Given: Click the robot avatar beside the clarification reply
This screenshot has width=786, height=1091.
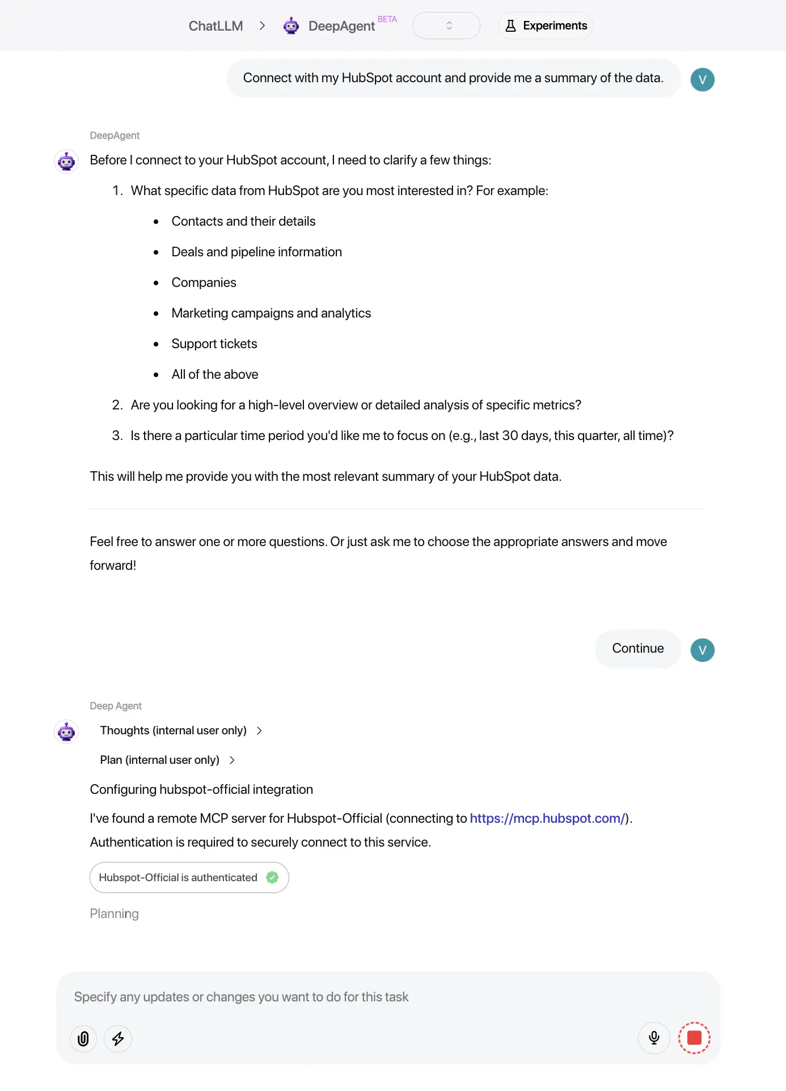Looking at the screenshot, I should (x=66, y=161).
